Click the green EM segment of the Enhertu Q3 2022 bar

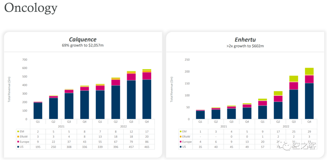click(x=294, y=78)
